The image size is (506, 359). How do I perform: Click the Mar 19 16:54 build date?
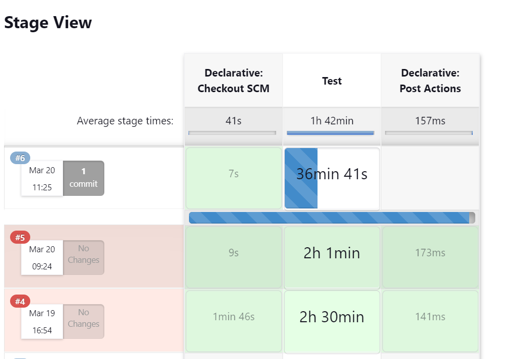pos(42,321)
